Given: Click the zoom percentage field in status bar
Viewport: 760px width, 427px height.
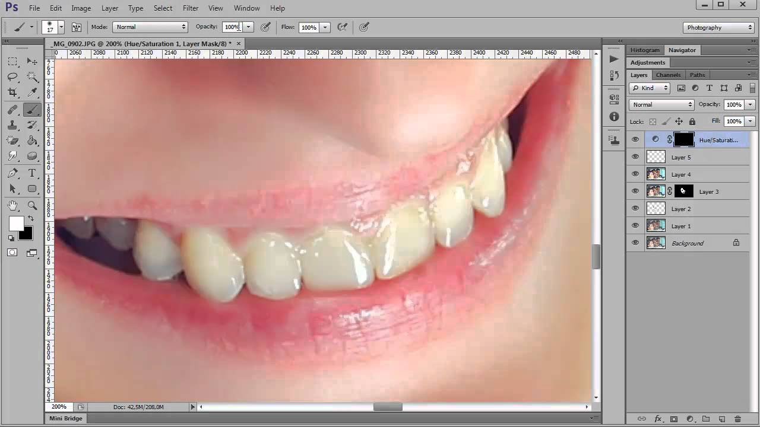Looking at the screenshot, I should coord(59,407).
